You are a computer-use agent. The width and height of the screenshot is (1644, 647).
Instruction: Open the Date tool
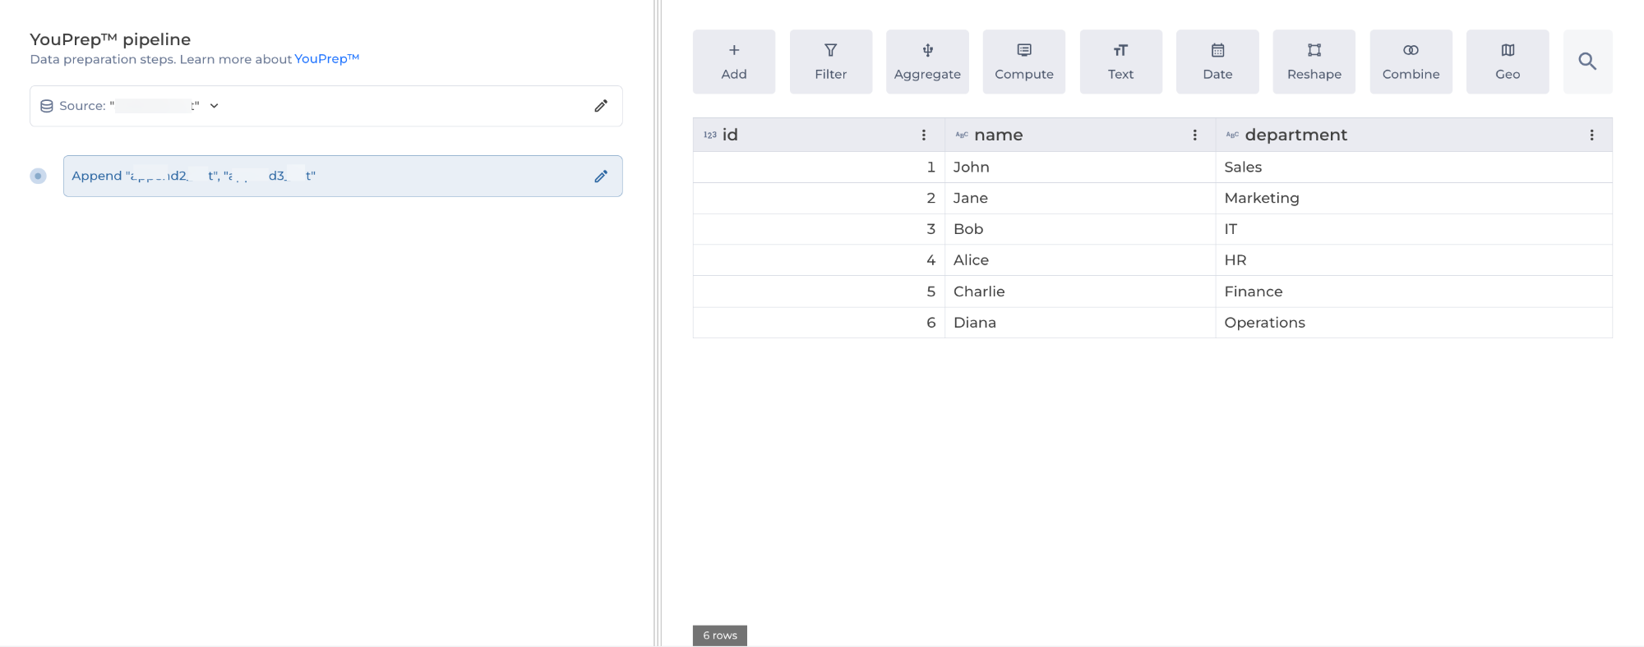tap(1217, 62)
